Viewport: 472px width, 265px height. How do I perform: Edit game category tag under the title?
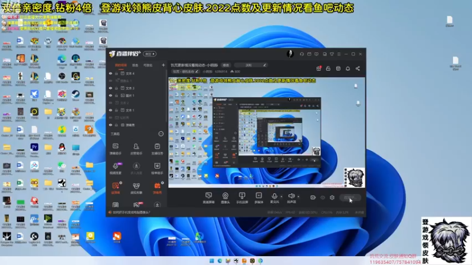(x=185, y=71)
